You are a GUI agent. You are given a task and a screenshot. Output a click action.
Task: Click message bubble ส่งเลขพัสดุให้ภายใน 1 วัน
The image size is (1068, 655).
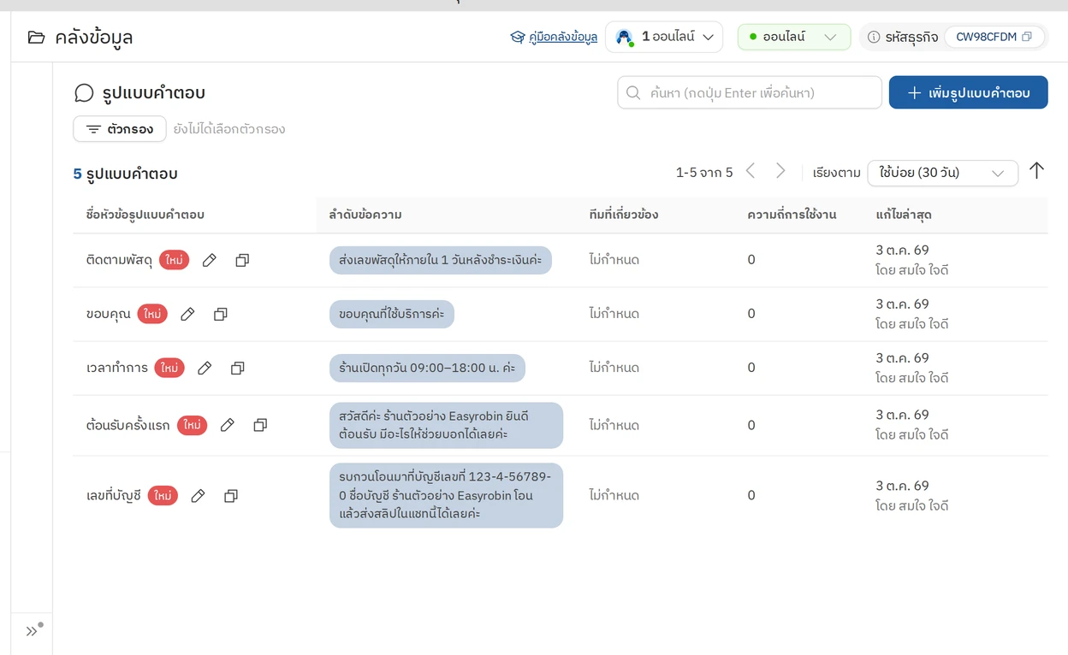coord(441,260)
